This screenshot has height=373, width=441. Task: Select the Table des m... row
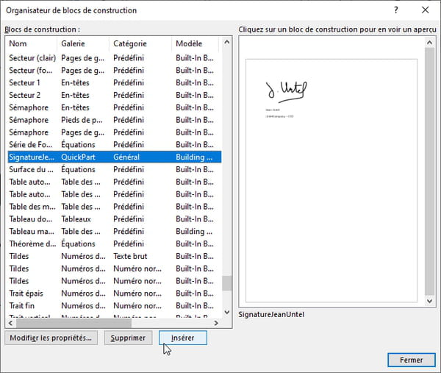click(x=115, y=207)
